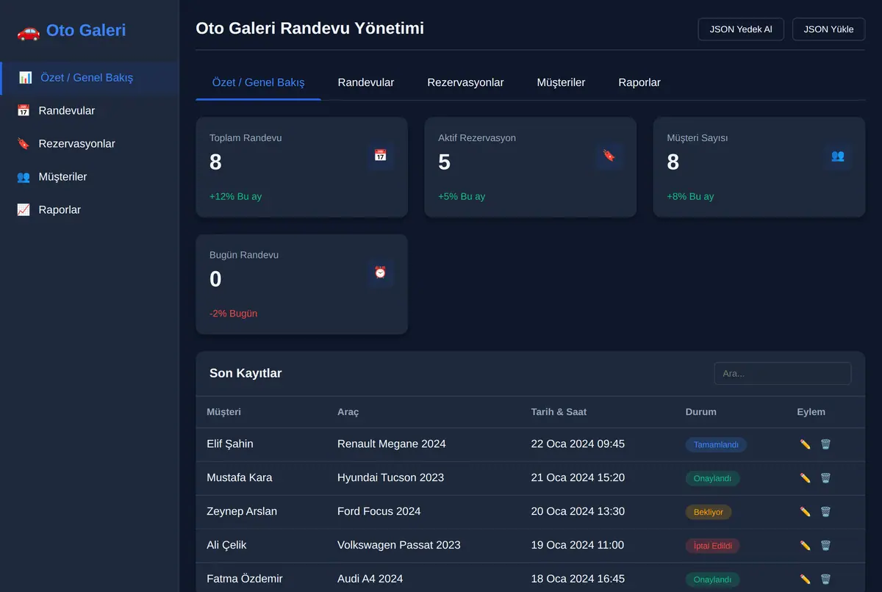Image resolution: width=882 pixels, height=592 pixels.
Task: Click the Son Kayıtlar heading
Action: point(245,373)
